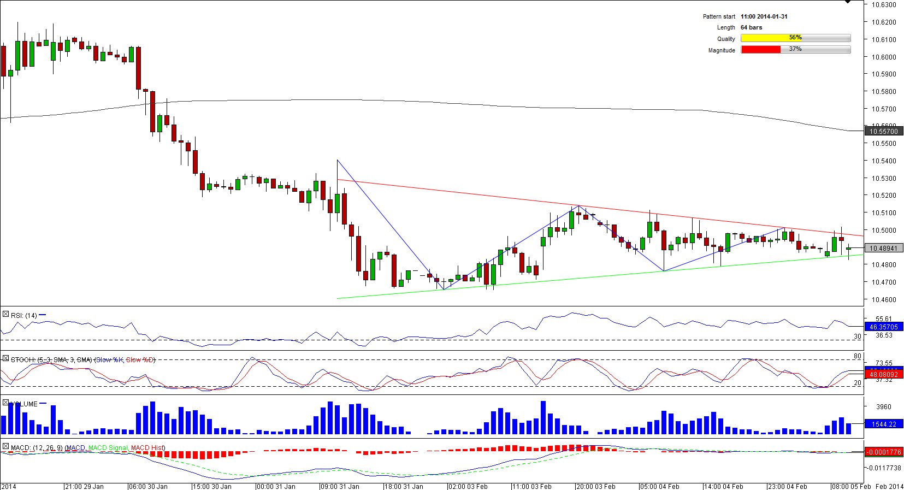This screenshot has height=490, width=904.
Task: Close the RSI indicator panel
Action: click(x=5, y=315)
